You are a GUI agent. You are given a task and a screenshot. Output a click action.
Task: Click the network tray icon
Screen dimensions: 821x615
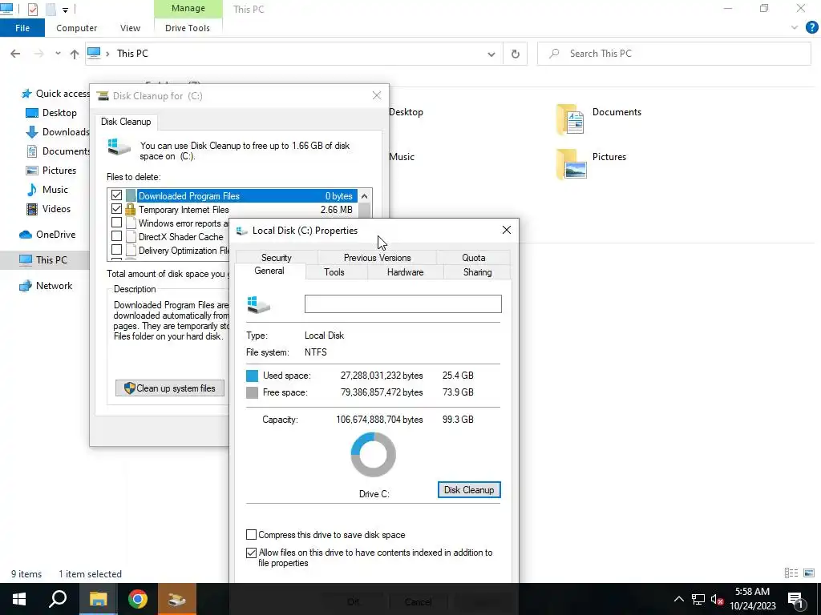point(698,599)
